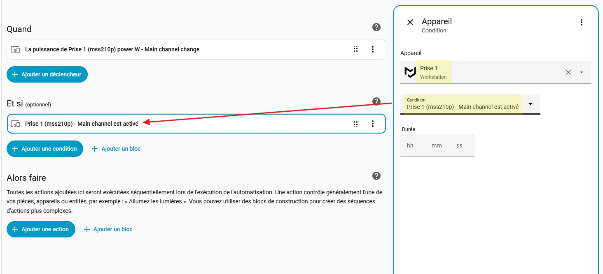Click the help icon beside Alors faire

pos(376,176)
